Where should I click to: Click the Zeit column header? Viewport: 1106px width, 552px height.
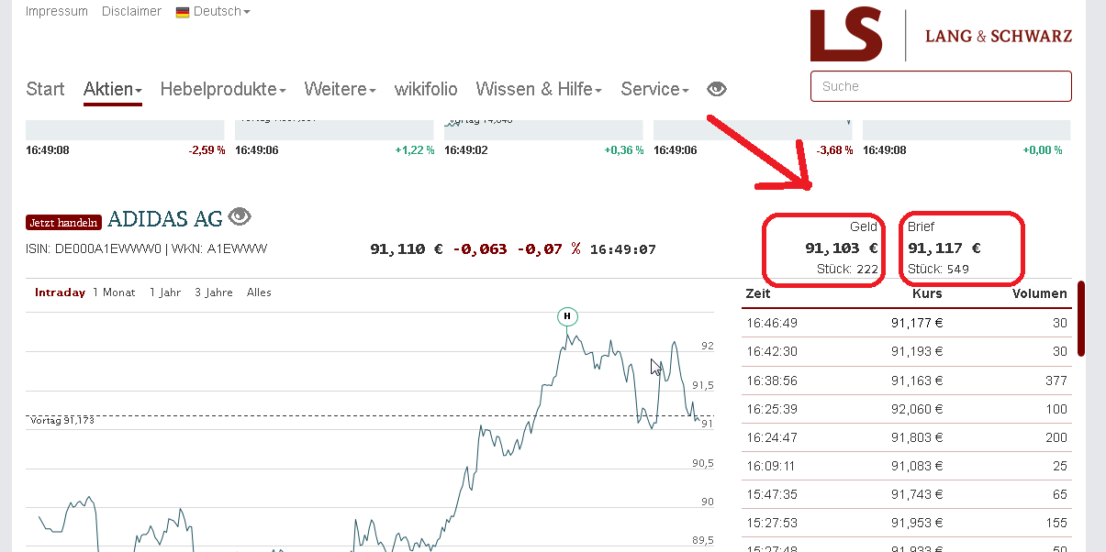(x=758, y=293)
